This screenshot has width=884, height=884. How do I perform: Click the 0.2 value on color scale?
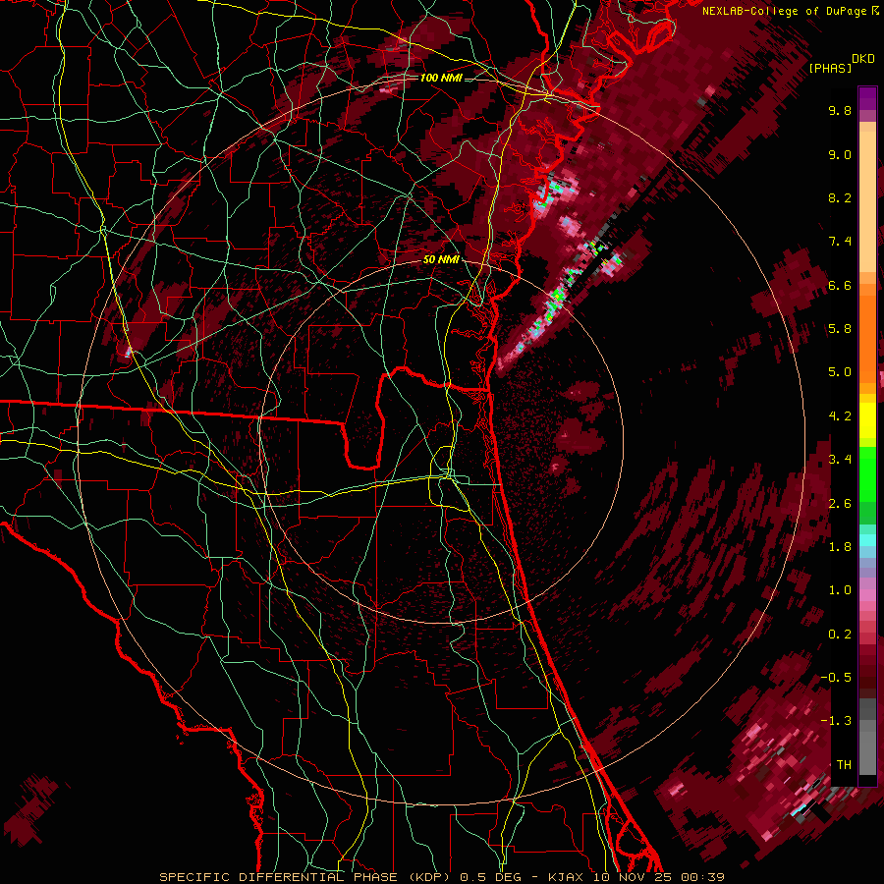840,635
